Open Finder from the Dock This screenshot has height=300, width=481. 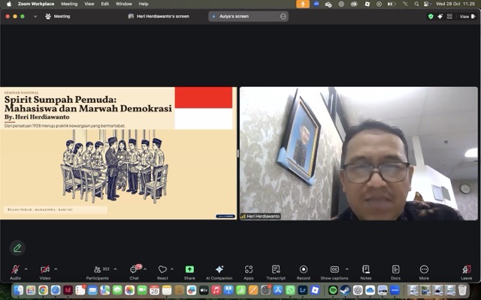coord(18,289)
